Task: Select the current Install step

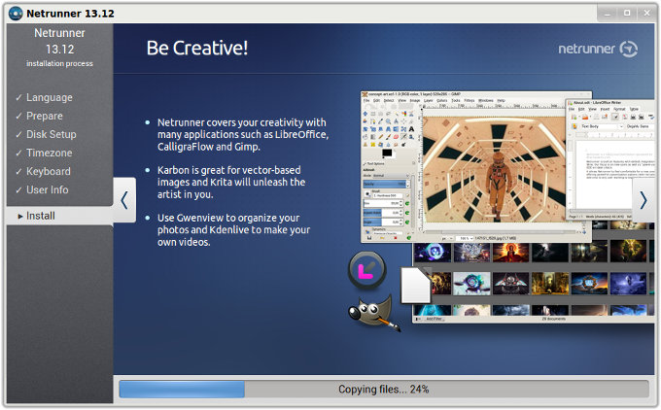Action: [x=60, y=216]
